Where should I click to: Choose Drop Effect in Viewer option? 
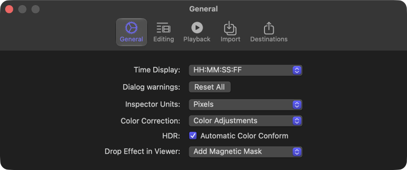click(x=246, y=151)
